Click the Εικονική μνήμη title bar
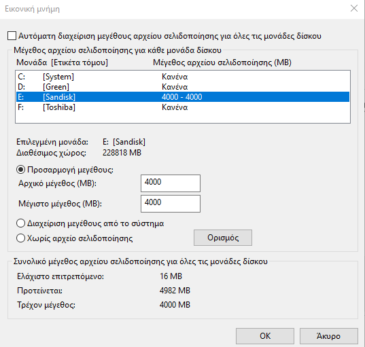This screenshot has height=347, width=365. pos(163,9)
